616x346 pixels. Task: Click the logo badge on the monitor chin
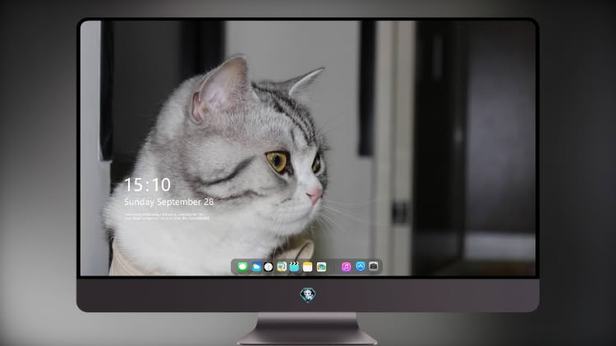308,294
